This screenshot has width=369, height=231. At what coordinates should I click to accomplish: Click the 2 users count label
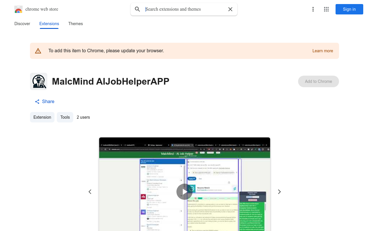[83, 117]
